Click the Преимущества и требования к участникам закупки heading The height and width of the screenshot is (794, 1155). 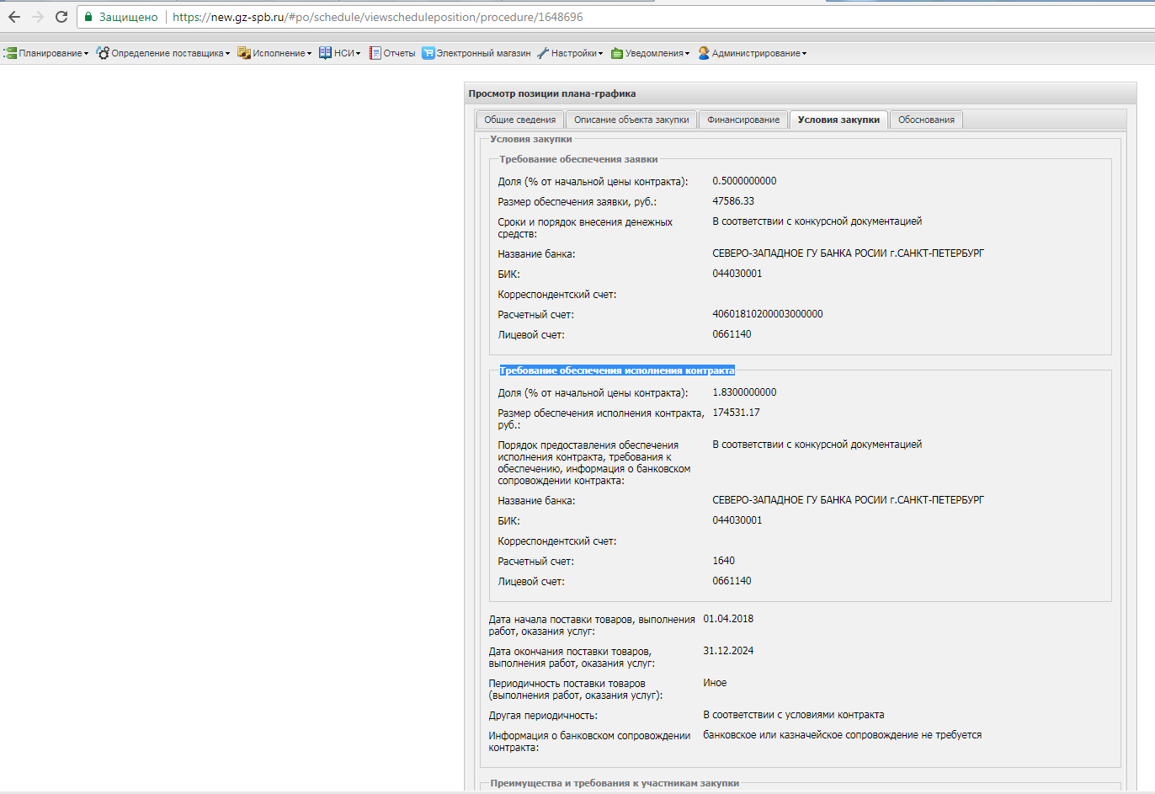coord(615,783)
